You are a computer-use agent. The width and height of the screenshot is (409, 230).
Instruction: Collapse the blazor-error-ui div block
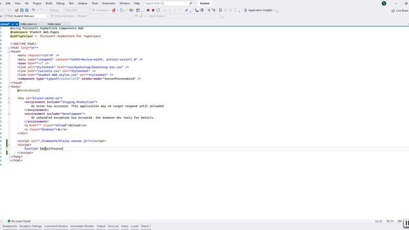(9, 98)
